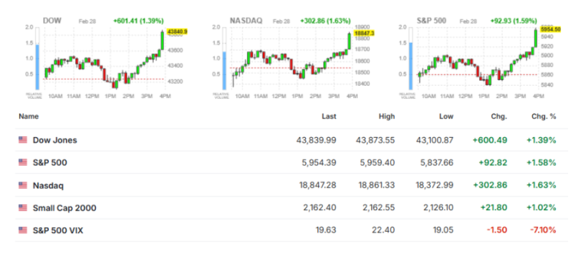Screen dimensions: 588x260
Task: Open the Dow Jones index link
Action: click(x=55, y=140)
